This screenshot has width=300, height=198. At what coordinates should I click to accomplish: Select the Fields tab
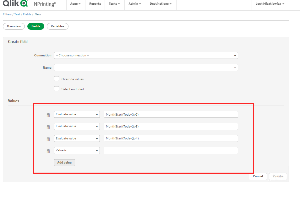tap(36, 26)
